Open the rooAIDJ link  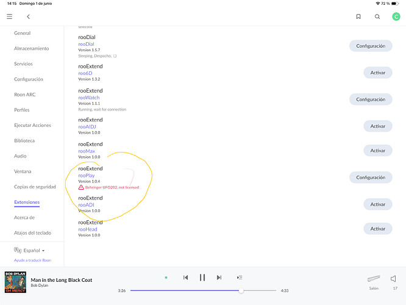pyautogui.click(x=87, y=127)
